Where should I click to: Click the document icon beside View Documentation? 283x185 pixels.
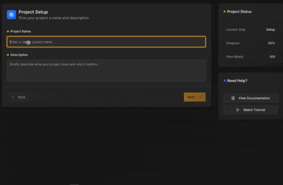[233, 98]
